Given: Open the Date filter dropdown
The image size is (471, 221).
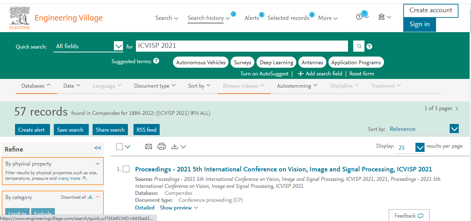Looking at the screenshot, I should pyautogui.click(x=72, y=86).
